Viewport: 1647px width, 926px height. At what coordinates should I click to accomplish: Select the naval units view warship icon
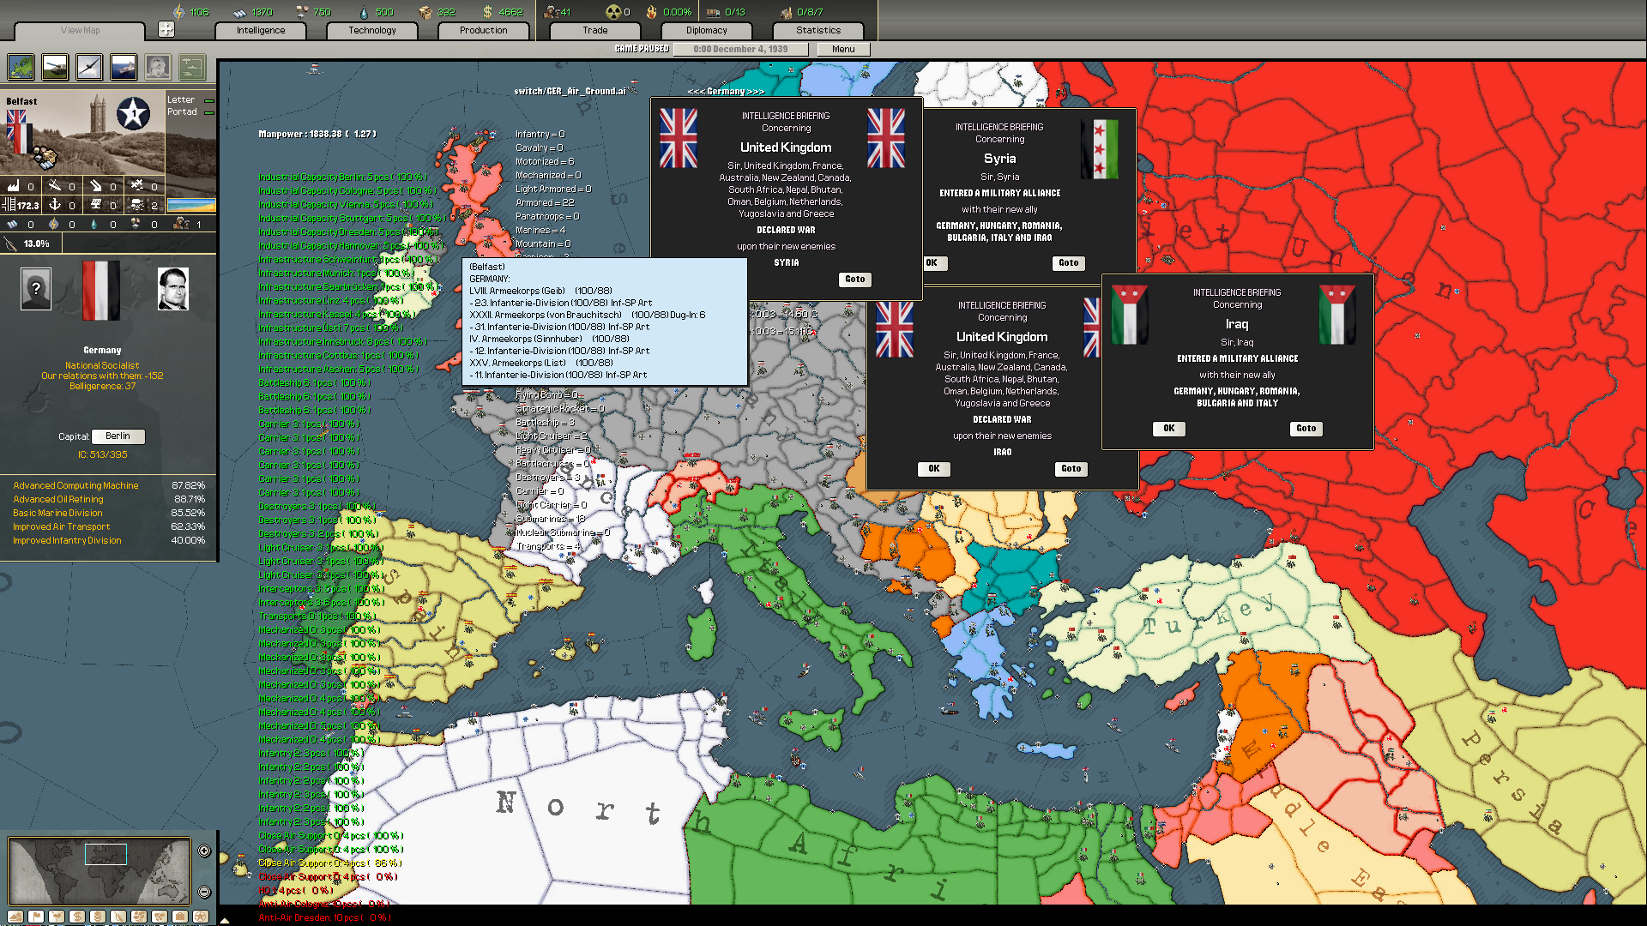click(123, 67)
